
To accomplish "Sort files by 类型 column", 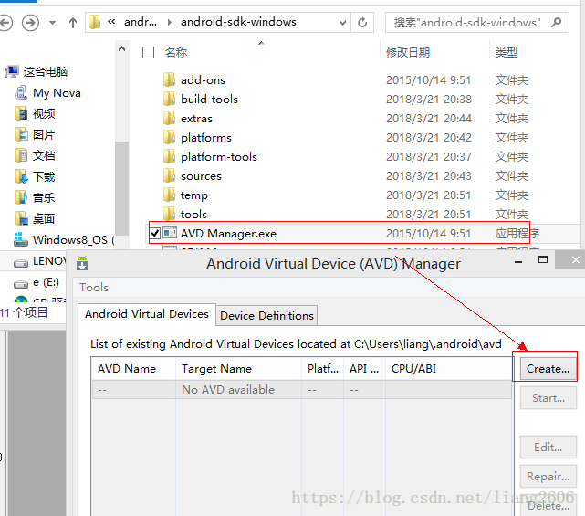I will coord(507,53).
